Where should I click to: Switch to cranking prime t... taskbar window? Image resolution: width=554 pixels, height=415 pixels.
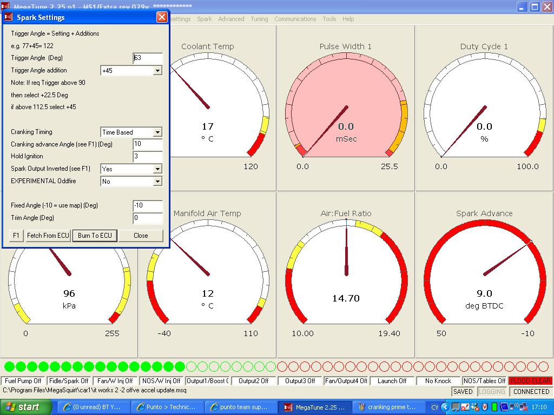point(387,407)
